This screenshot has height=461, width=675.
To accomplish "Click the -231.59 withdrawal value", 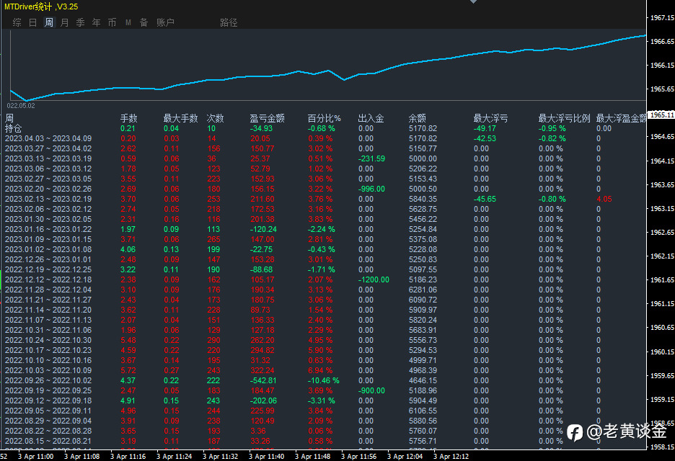I will click(371, 158).
